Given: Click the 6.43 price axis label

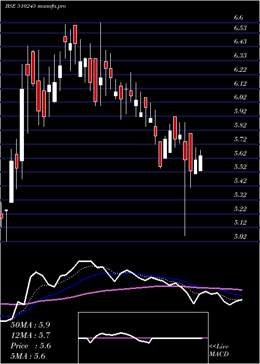Looking at the screenshot, I should [x=240, y=41].
